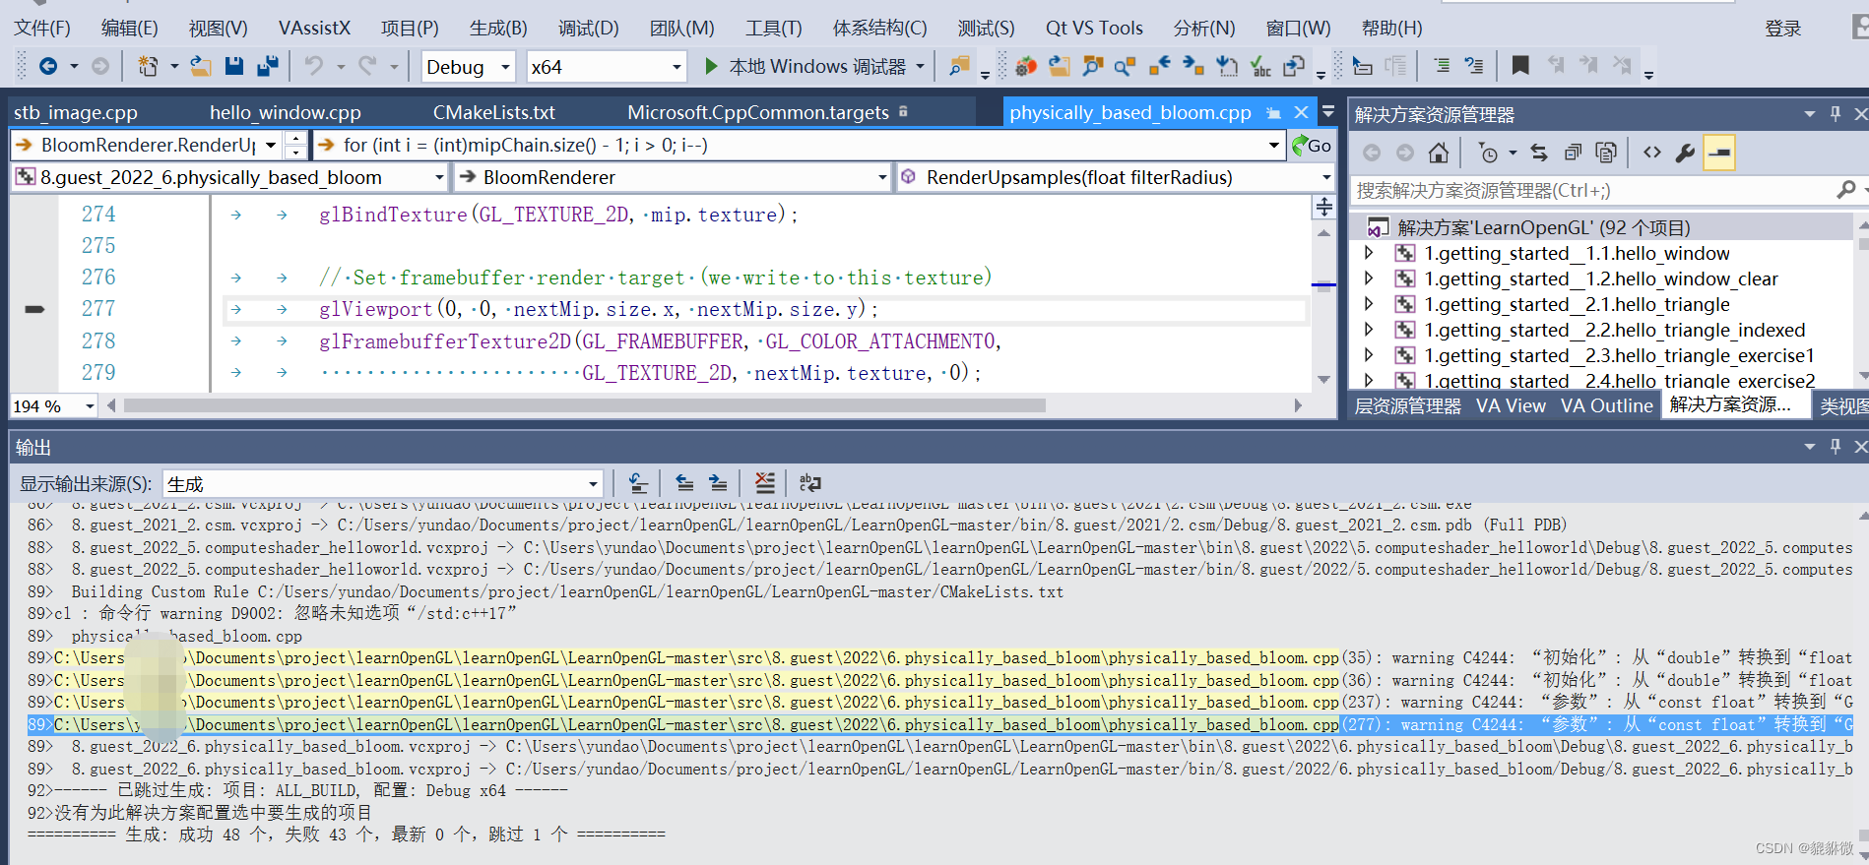Click the Solution Explorer search input field
The width and height of the screenshot is (1869, 865).
pos(1590,190)
